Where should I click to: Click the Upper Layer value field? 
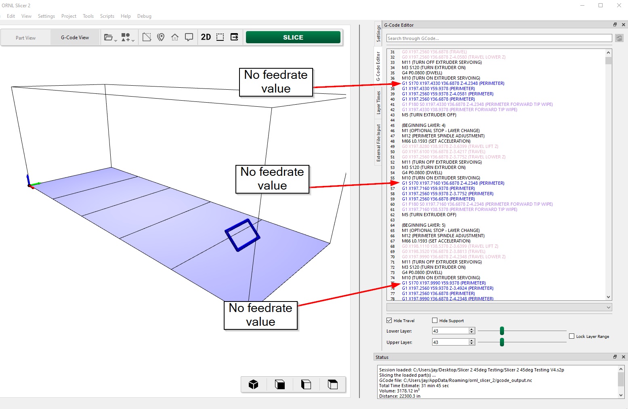450,342
